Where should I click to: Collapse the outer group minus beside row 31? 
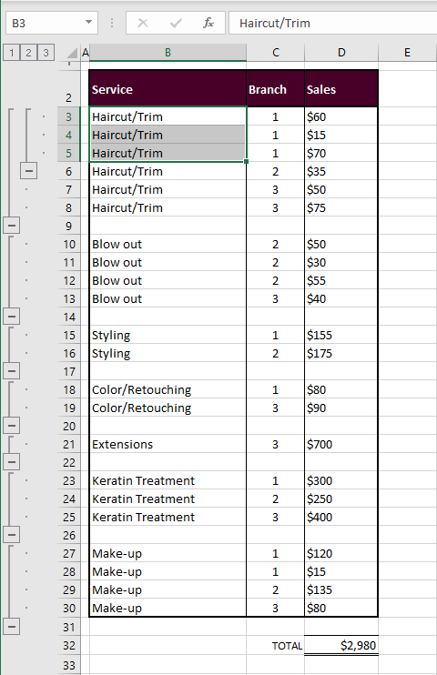[x=12, y=627]
